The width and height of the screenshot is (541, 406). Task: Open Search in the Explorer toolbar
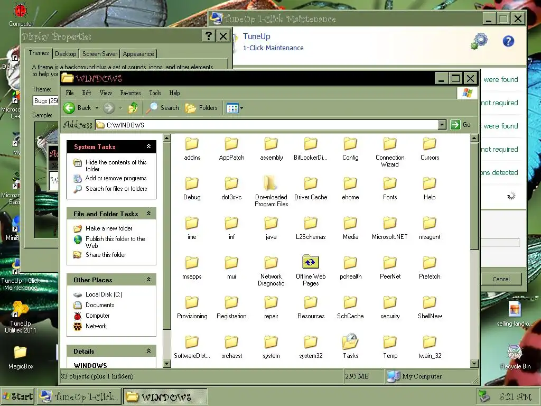(162, 108)
